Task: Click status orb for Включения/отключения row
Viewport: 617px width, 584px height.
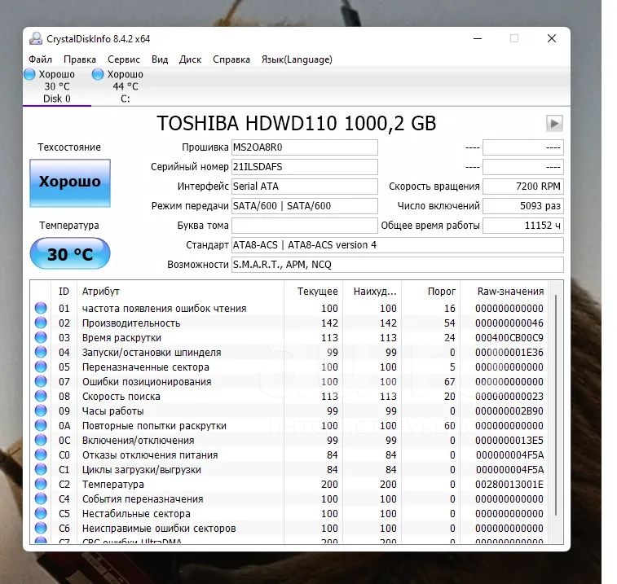Action: (x=41, y=440)
